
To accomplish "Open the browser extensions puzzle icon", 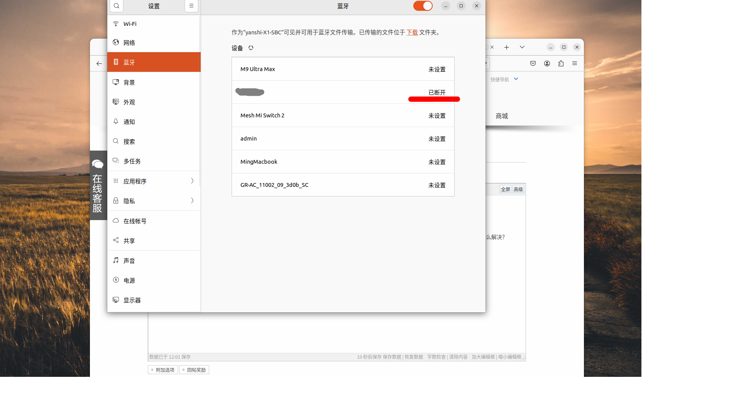I will pos(561,64).
